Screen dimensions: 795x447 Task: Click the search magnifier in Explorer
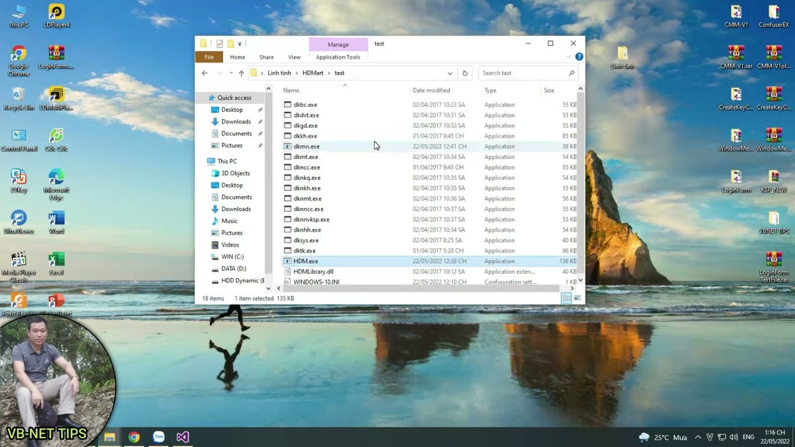(571, 73)
